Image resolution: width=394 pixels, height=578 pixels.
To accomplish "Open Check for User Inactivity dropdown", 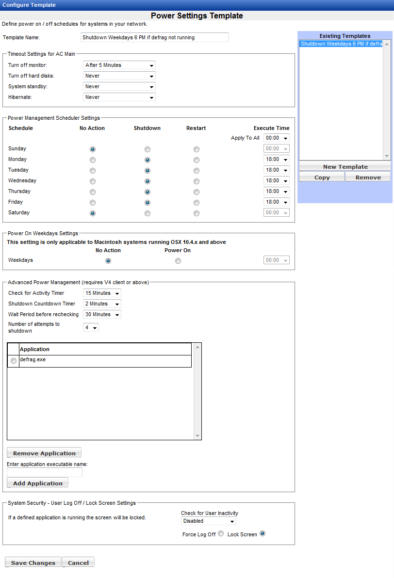I will coord(209,521).
